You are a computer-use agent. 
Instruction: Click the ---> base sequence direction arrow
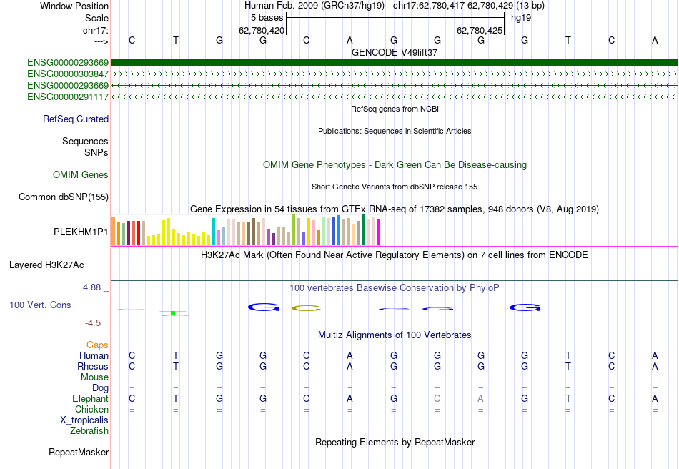(101, 41)
